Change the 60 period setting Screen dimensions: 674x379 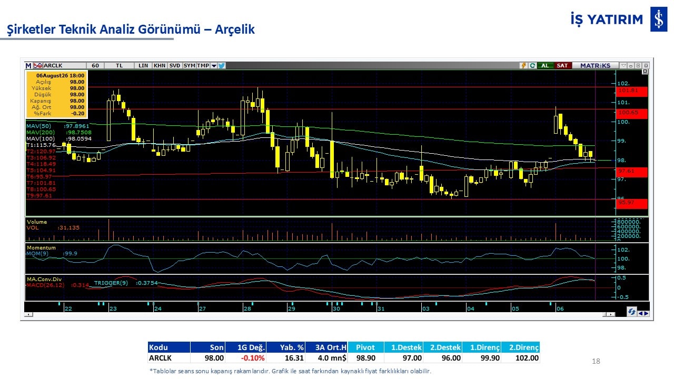pos(95,66)
